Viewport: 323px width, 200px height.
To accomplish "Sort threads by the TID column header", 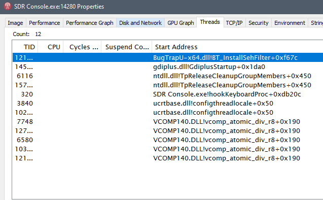I will 25,47.
